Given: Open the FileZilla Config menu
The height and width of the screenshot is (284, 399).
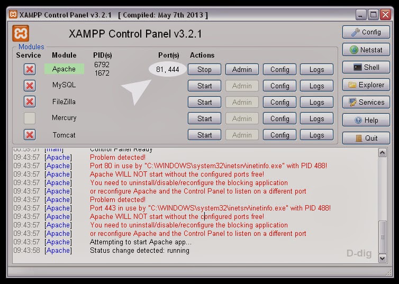Looking at the screenshot, I should (279, 102).
